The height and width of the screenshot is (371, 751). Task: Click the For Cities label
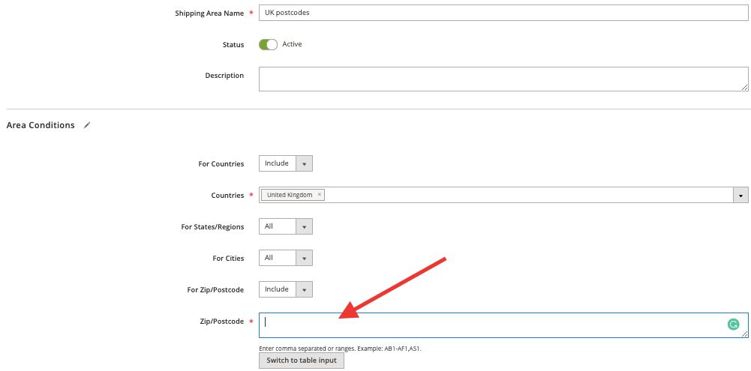(x=229, y=259)
